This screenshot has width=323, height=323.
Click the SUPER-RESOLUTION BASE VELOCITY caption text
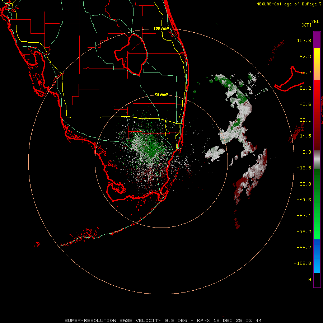(x=113, y=320)
